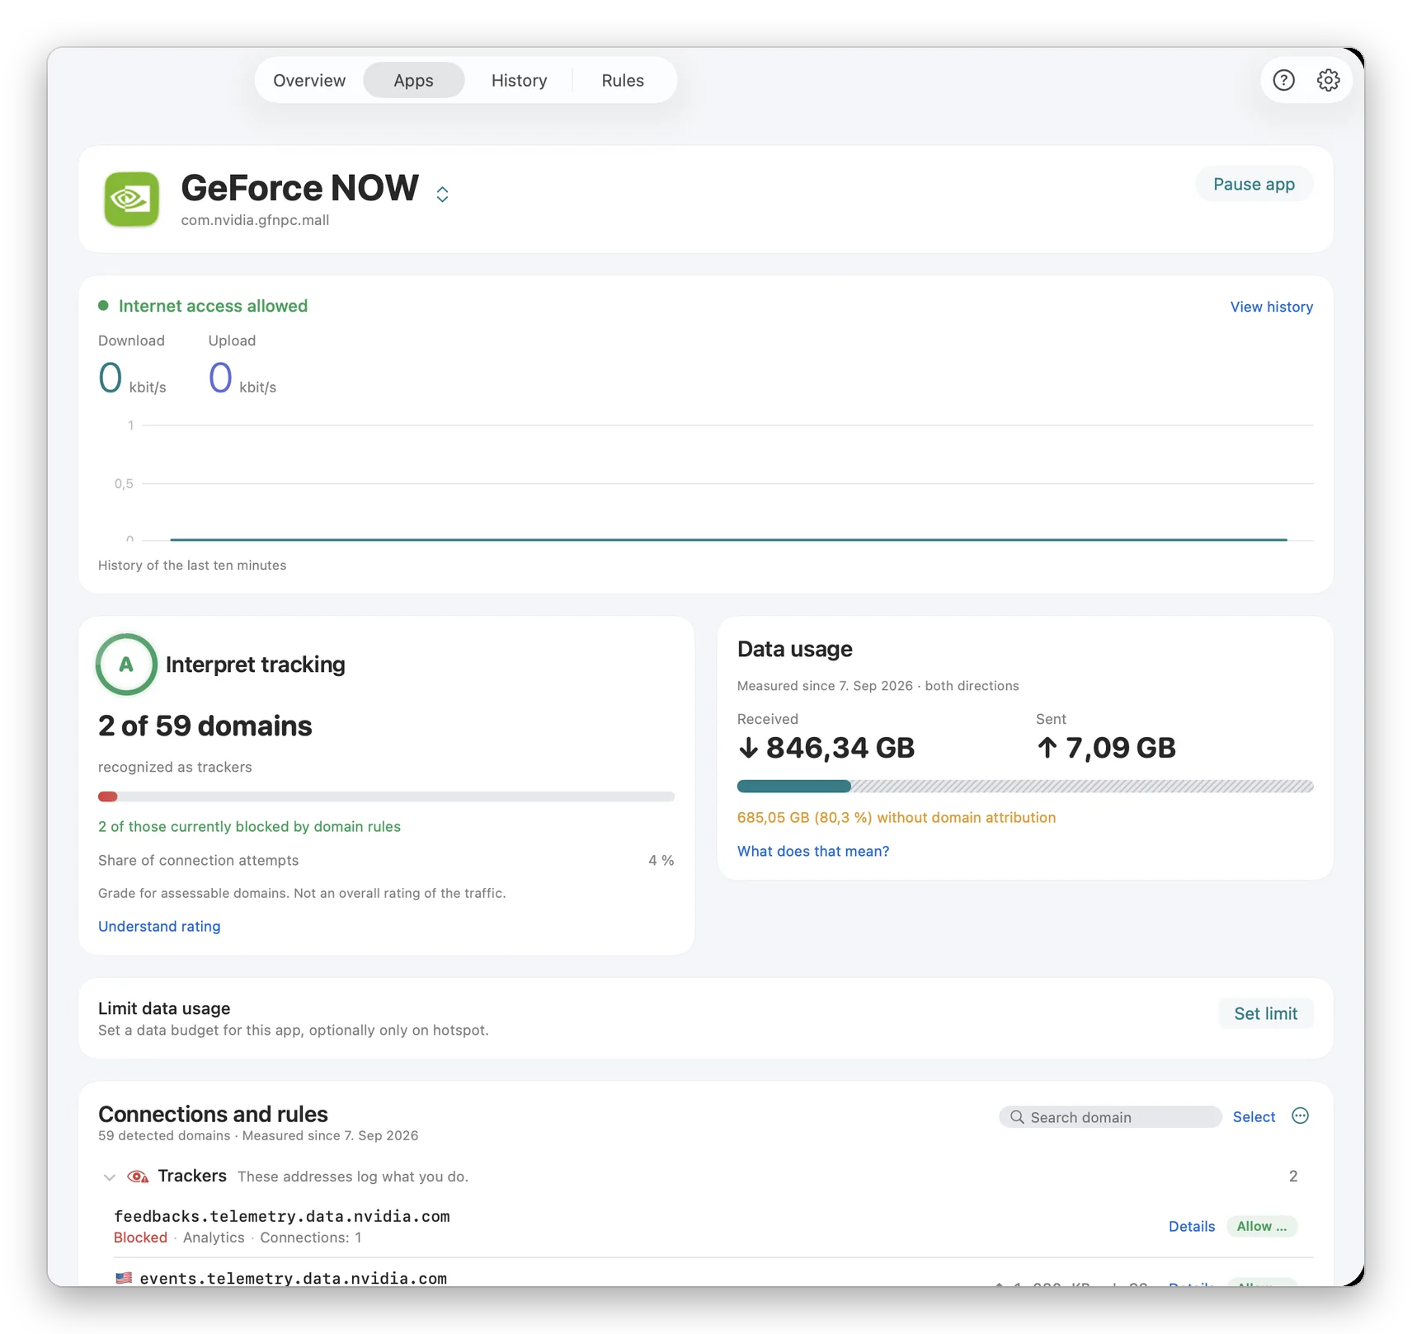Click the received value 846,34 GB
1412x1334 pixels.
tap(826, 748)
